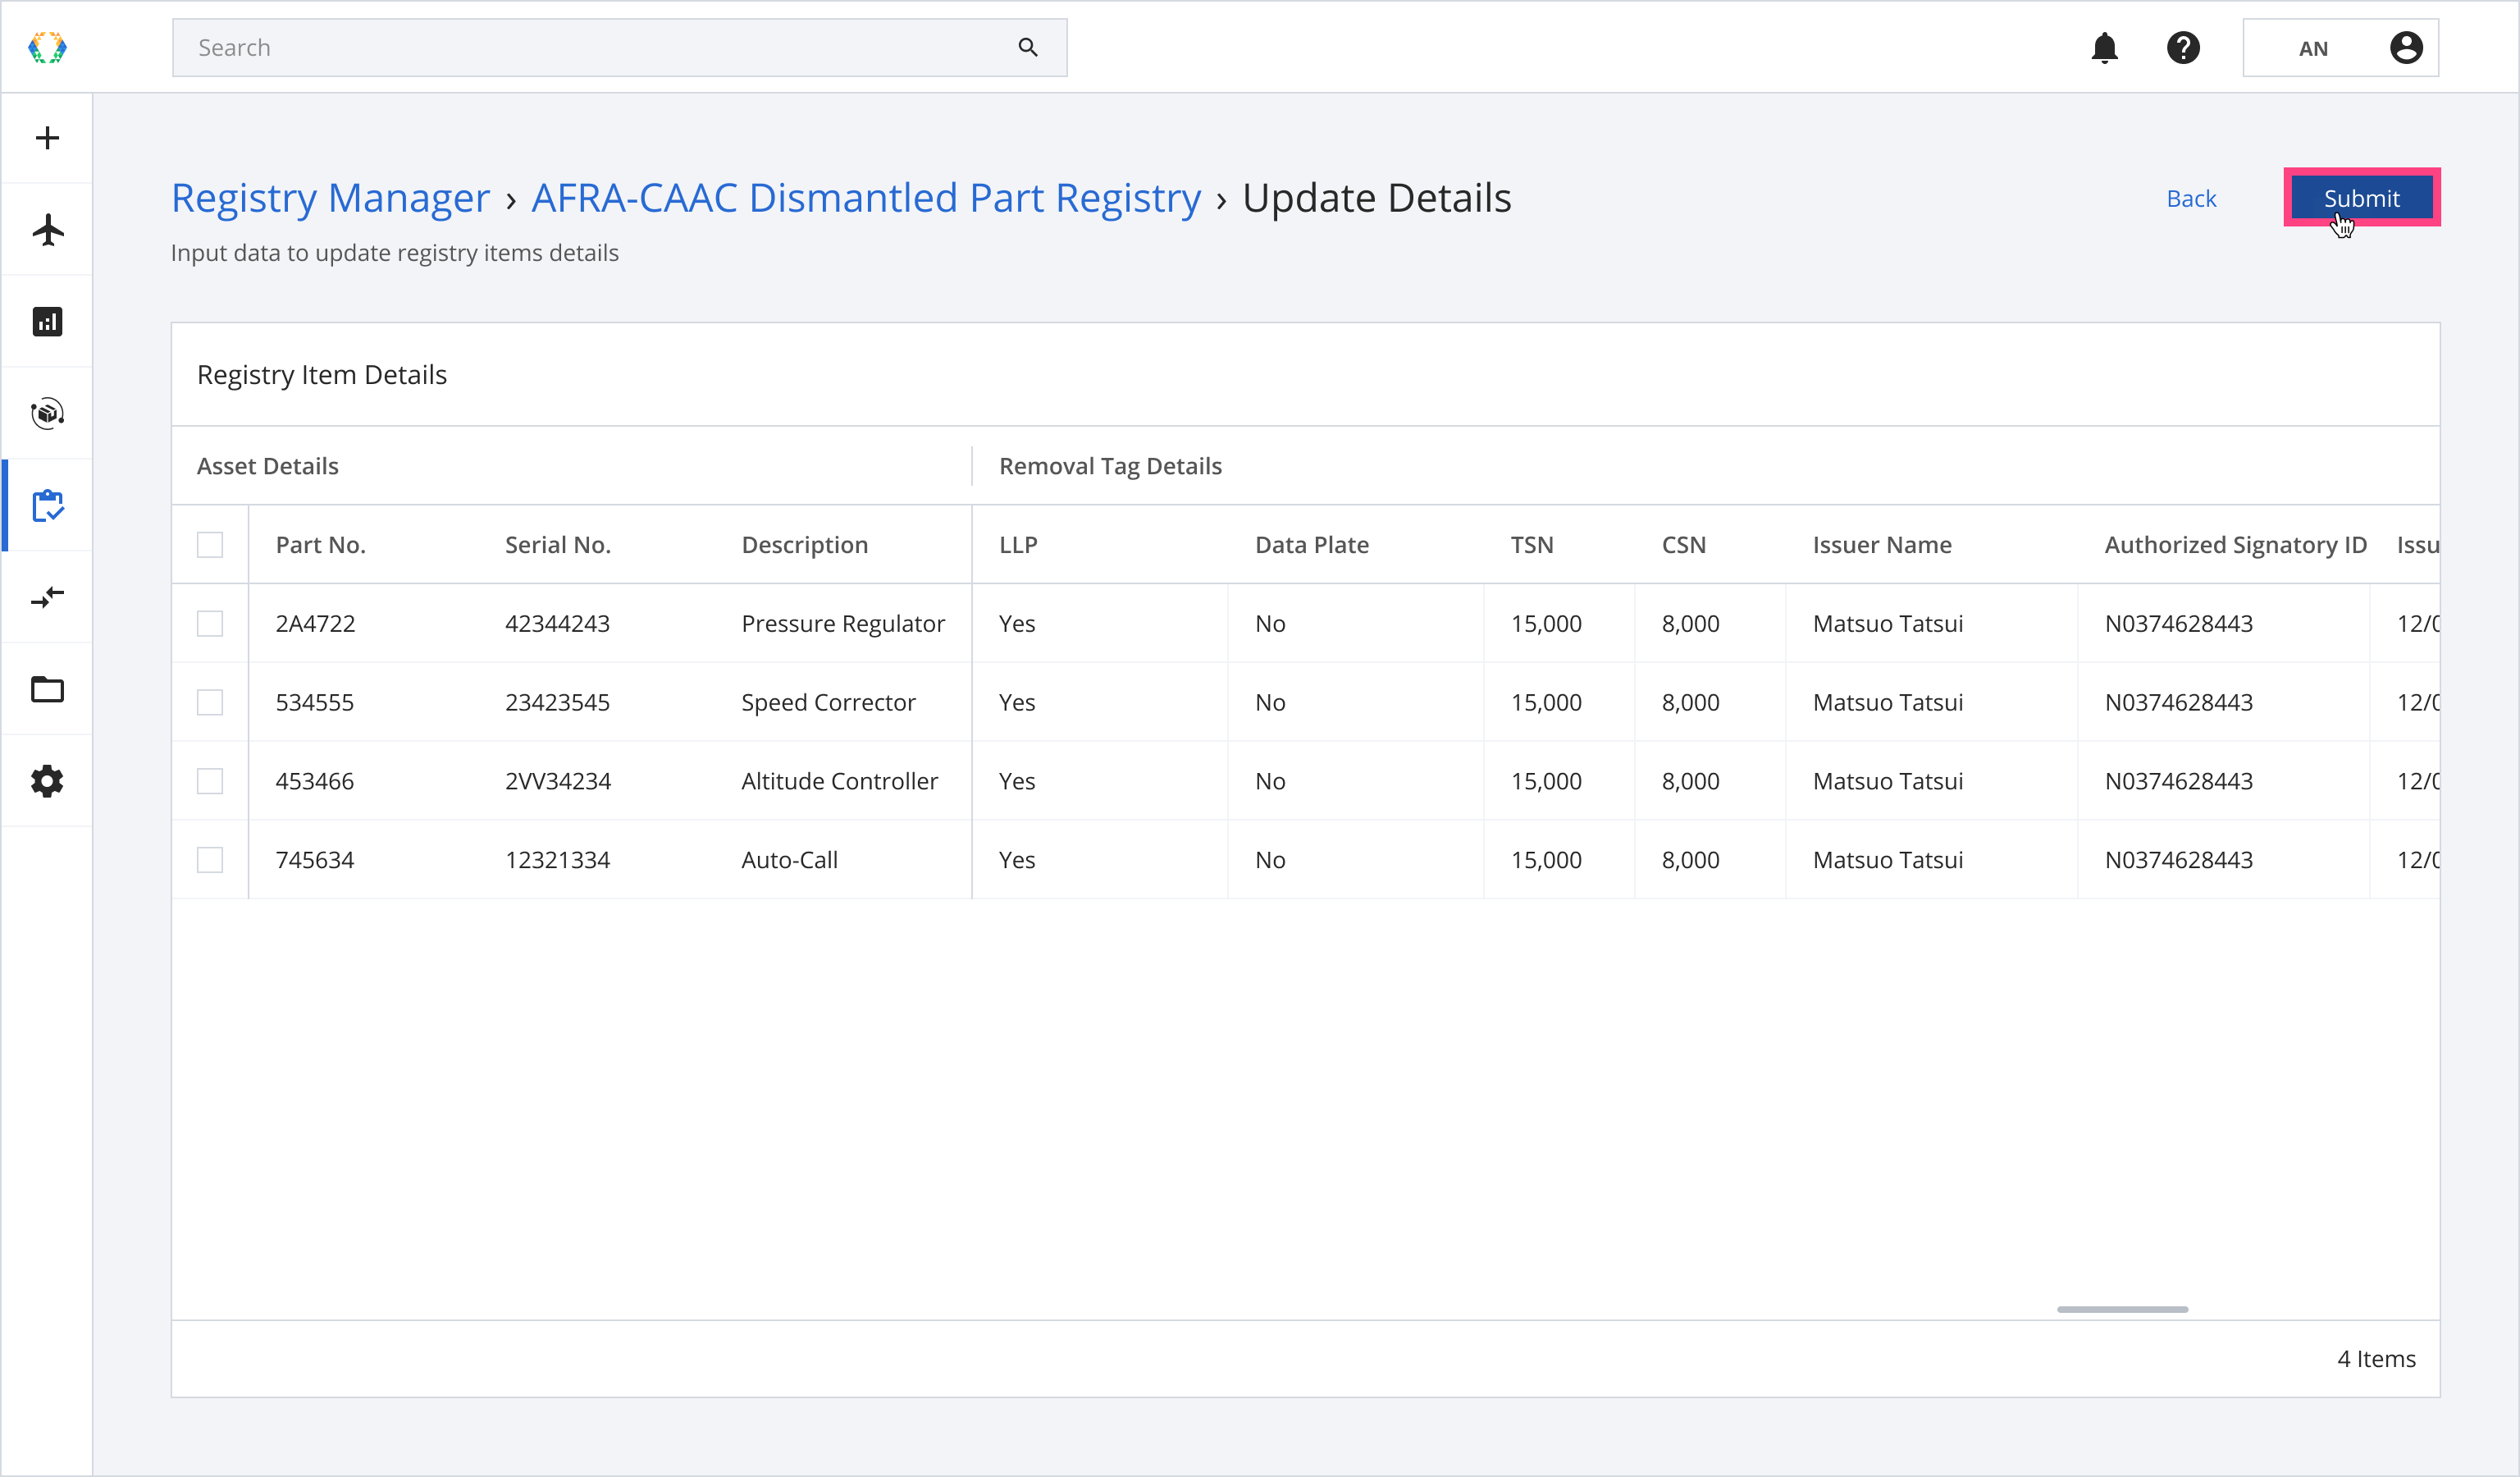Open the airplane aircraft sidebar icon
2520x1477 pixels.
tap(47, 230)
